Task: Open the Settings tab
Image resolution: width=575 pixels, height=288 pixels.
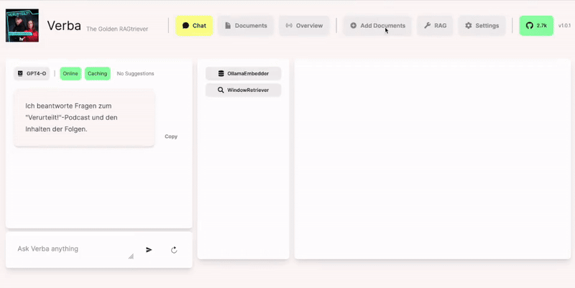Action: point(482,26)
